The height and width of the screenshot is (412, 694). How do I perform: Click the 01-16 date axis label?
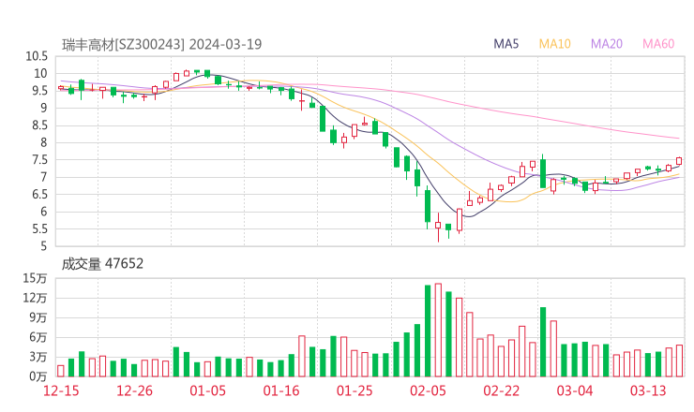pyautogui.click(x=281, y=390)
